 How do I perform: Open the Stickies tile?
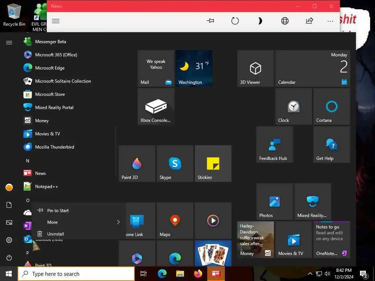point(213,164)
